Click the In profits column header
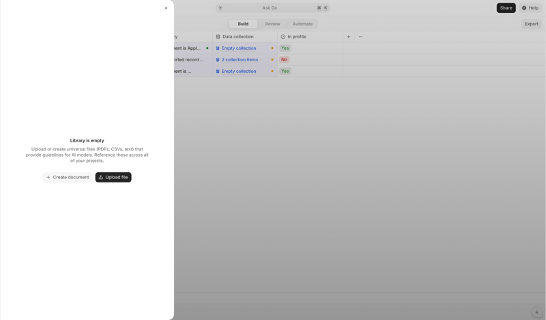The height and width of the screenshot is (320, 546). coord(310,37)
